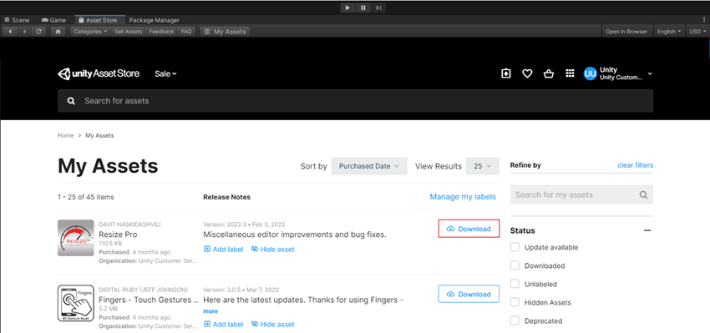Hide the Fingers Touch Gestures asset
The height and width of the screenshot is (333, 710).
click(x=272, y=325)
